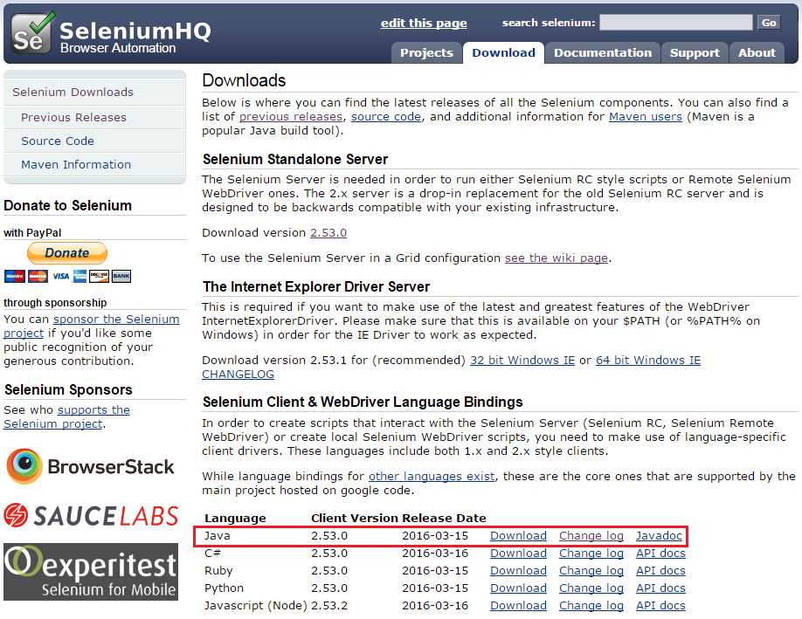Download the 64 bit Windows IE driver
This screenshot has width=802, height=619.
click(648, 360)
